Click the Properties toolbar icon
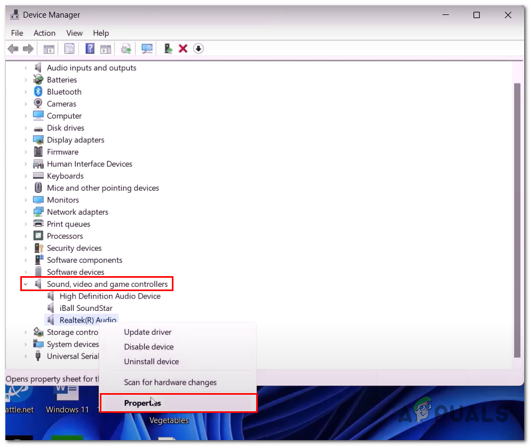Image resolution: width=530 pixels, height=446 pixels. (69, 49)
